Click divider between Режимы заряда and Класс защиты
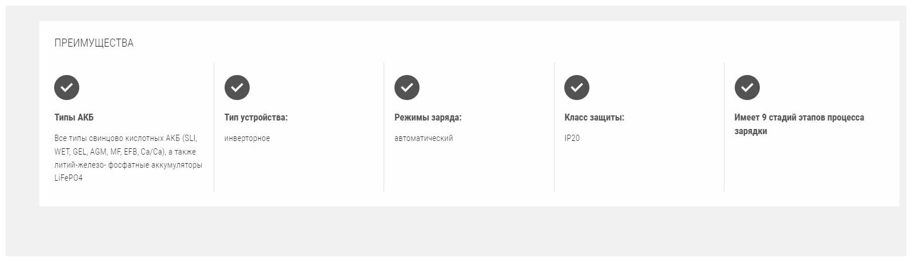The width and height of the screenshot is (912, 262). click(x=554, y=127)
